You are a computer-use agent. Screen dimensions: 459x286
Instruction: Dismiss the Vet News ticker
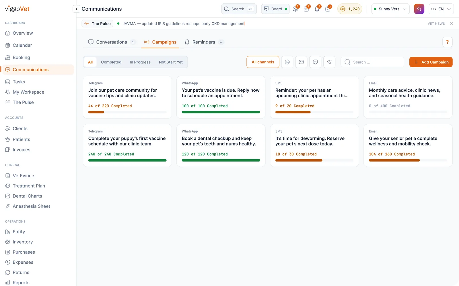(x=451, y=23)
